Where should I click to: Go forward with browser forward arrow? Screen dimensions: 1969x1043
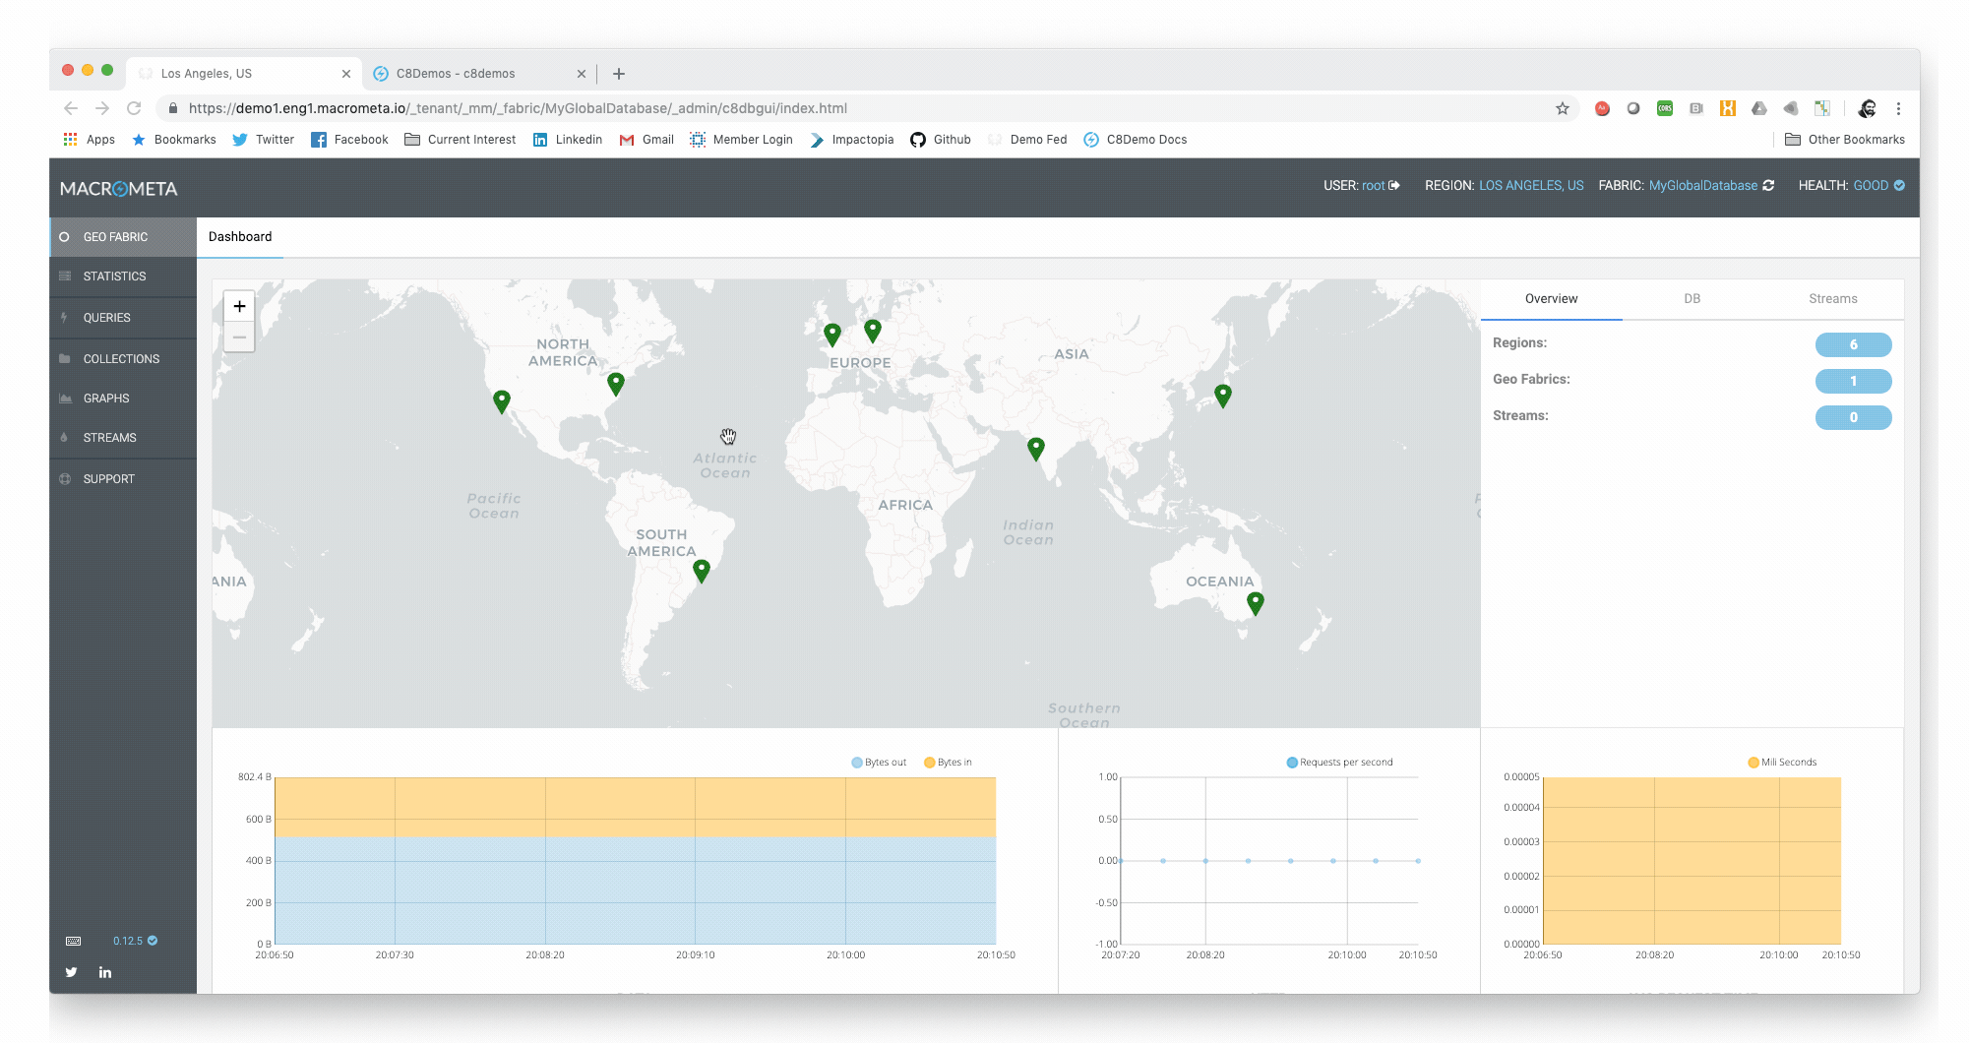[x=102, y=108]
